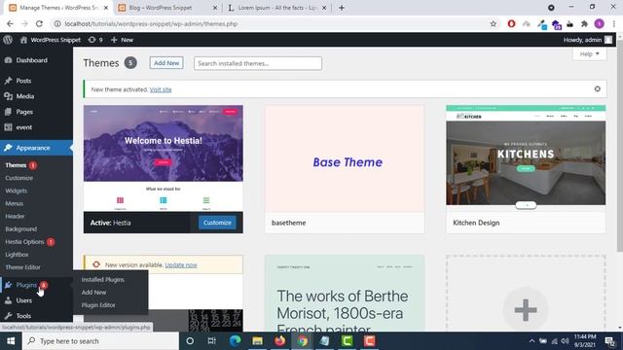Open the green Camtasia taskbar icon
The image size is (623, 350).
point(348,341)
